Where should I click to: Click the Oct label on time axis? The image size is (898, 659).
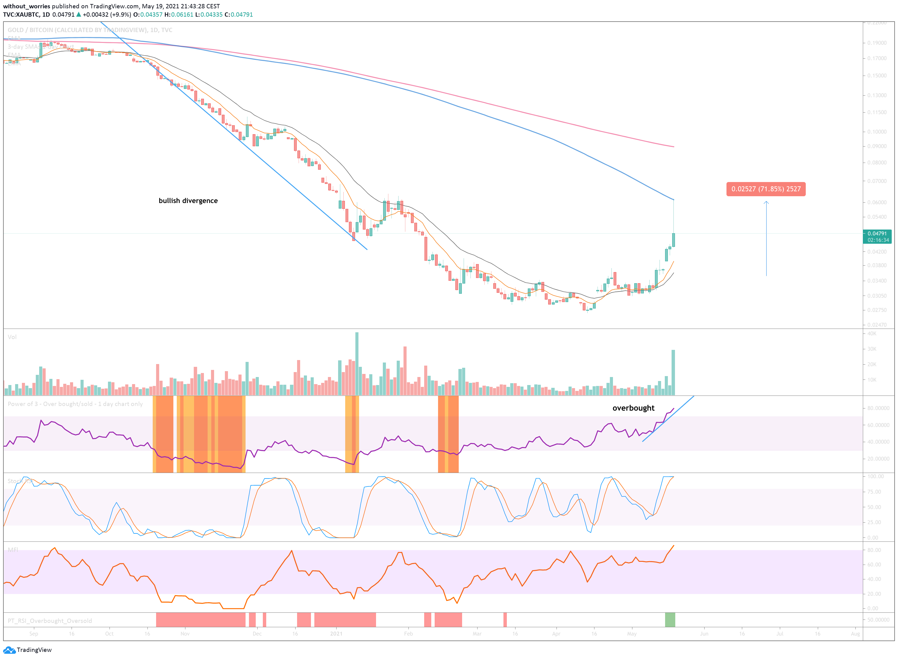pos(109,633)
